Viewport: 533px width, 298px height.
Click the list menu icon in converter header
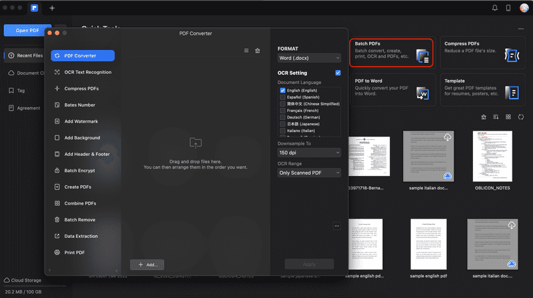click(x=247, y=51)
